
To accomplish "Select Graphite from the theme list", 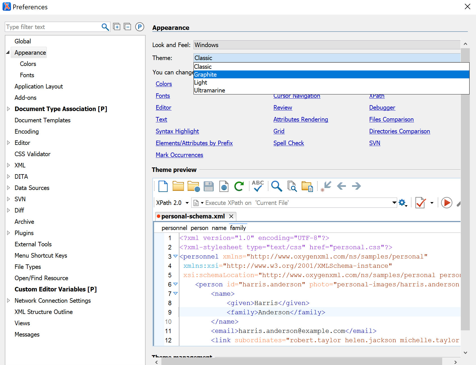I will [331, 75].
